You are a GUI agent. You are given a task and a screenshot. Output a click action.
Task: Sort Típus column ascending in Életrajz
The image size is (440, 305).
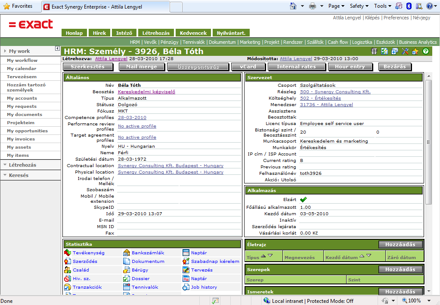263,256
